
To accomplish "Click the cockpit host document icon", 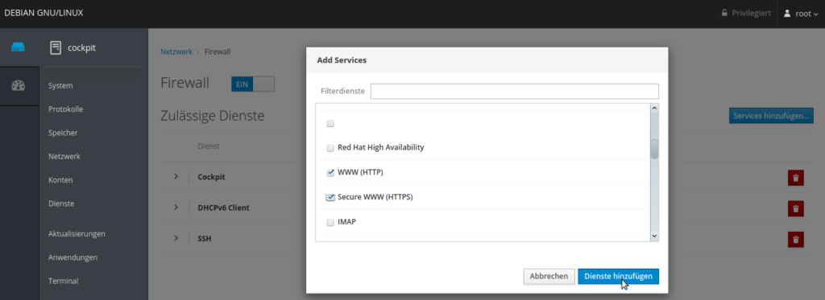I will [55, 47].
